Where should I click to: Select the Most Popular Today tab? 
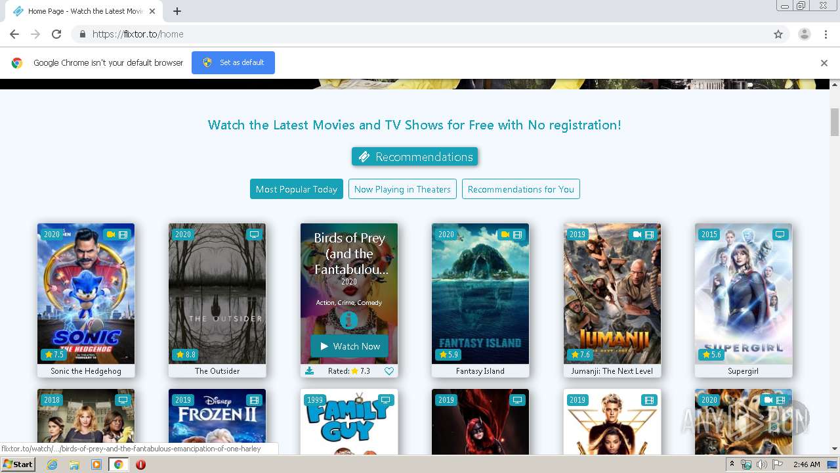[297, 189]
